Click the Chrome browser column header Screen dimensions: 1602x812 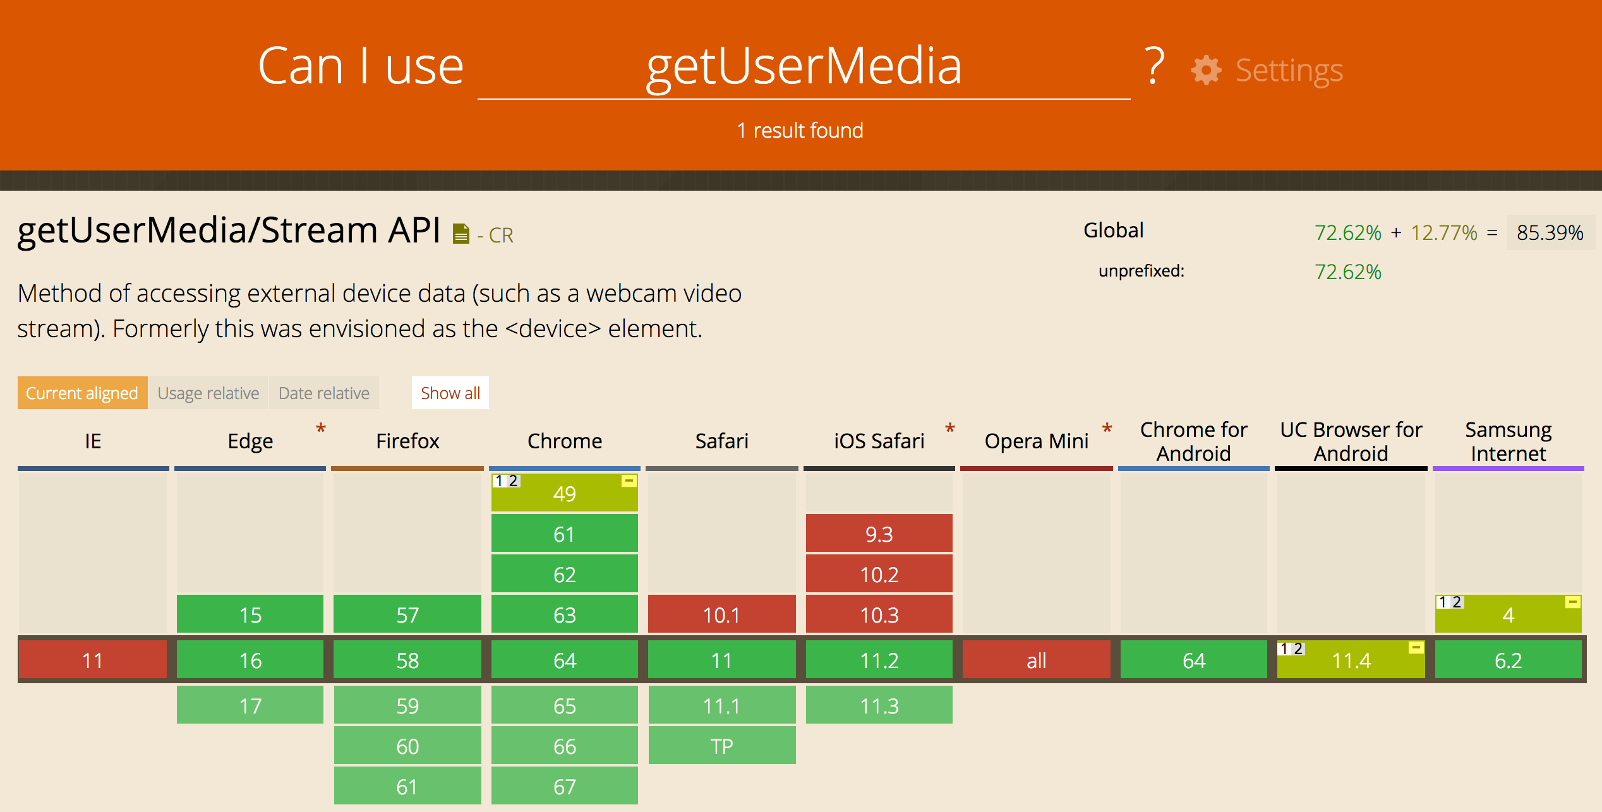click(565, 441)
